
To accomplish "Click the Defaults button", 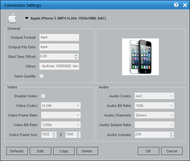I will [x=17, y=151].
